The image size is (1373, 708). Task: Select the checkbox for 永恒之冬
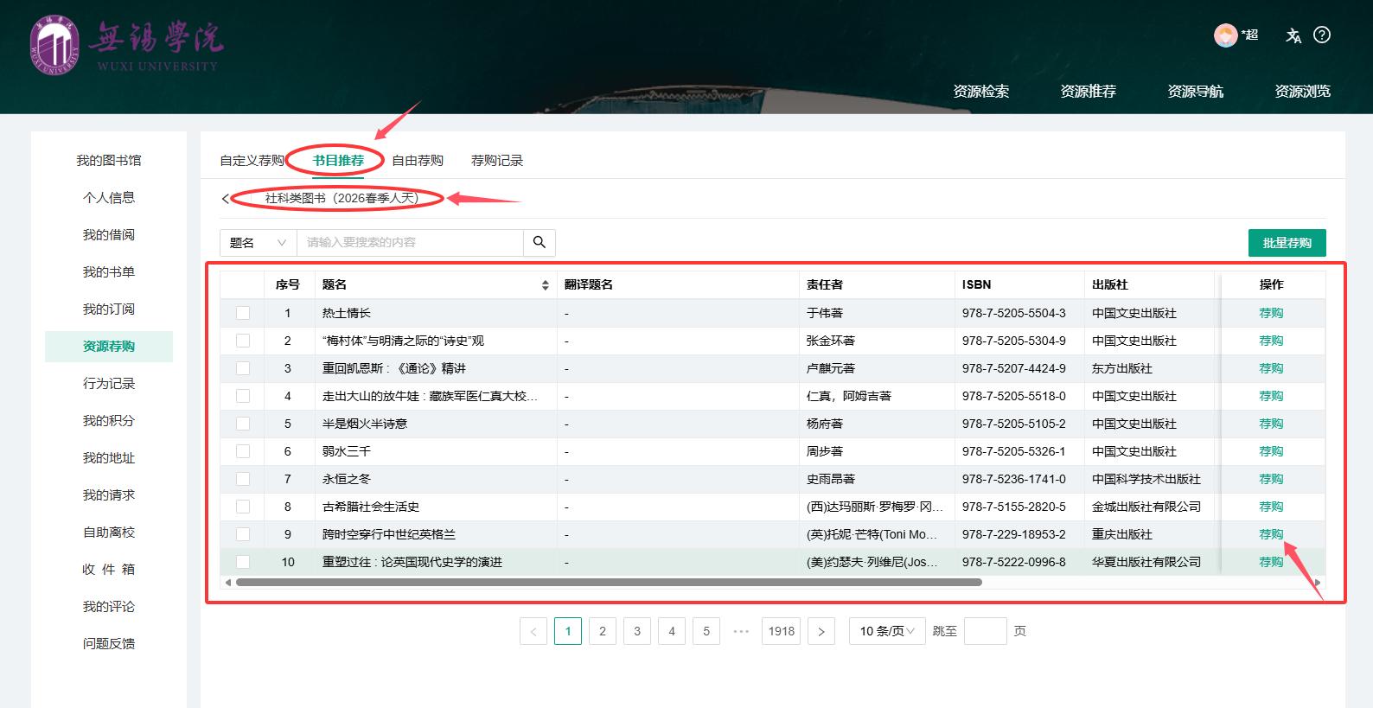pos(243,480)
